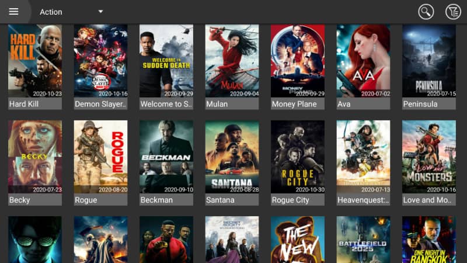Open the Beckman movie poster
Viewport: 467px width, 263px height.
pos(166,157)
